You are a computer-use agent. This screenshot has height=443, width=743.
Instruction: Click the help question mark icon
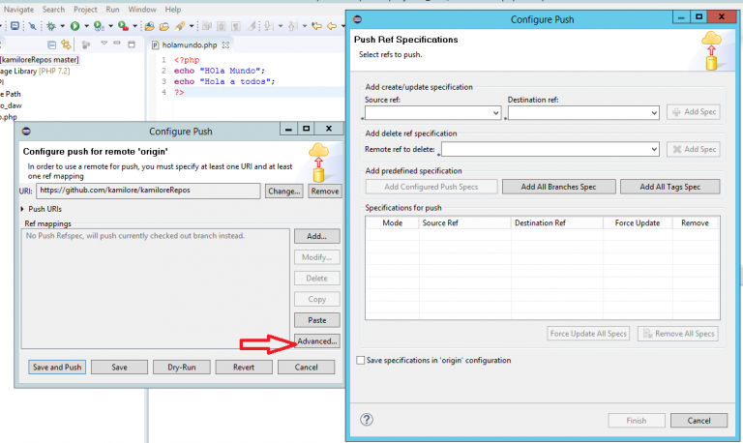coord(367,420)
